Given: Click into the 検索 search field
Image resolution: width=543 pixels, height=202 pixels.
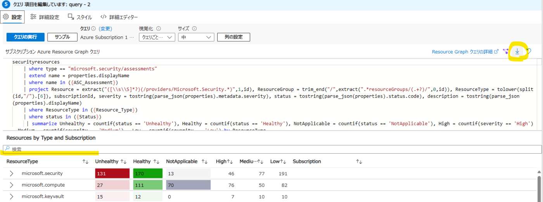Looking at the screenshot, I should pyautogui.click(x=272, y=149).
